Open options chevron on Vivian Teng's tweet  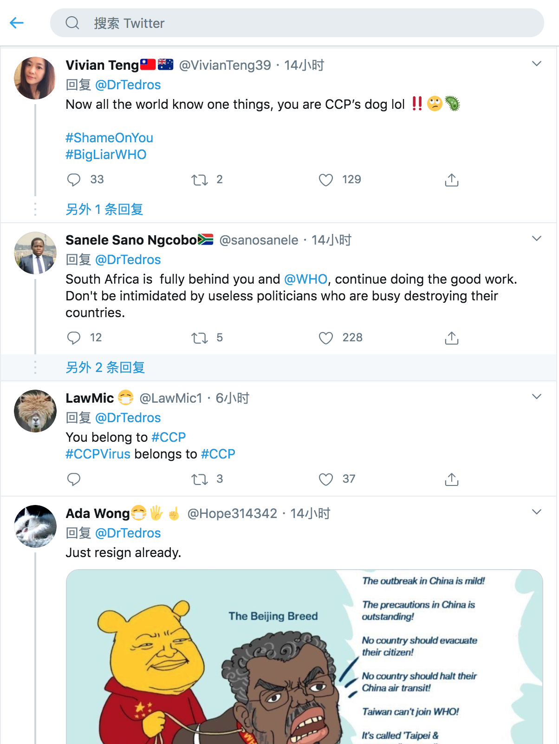pos(537,64)
